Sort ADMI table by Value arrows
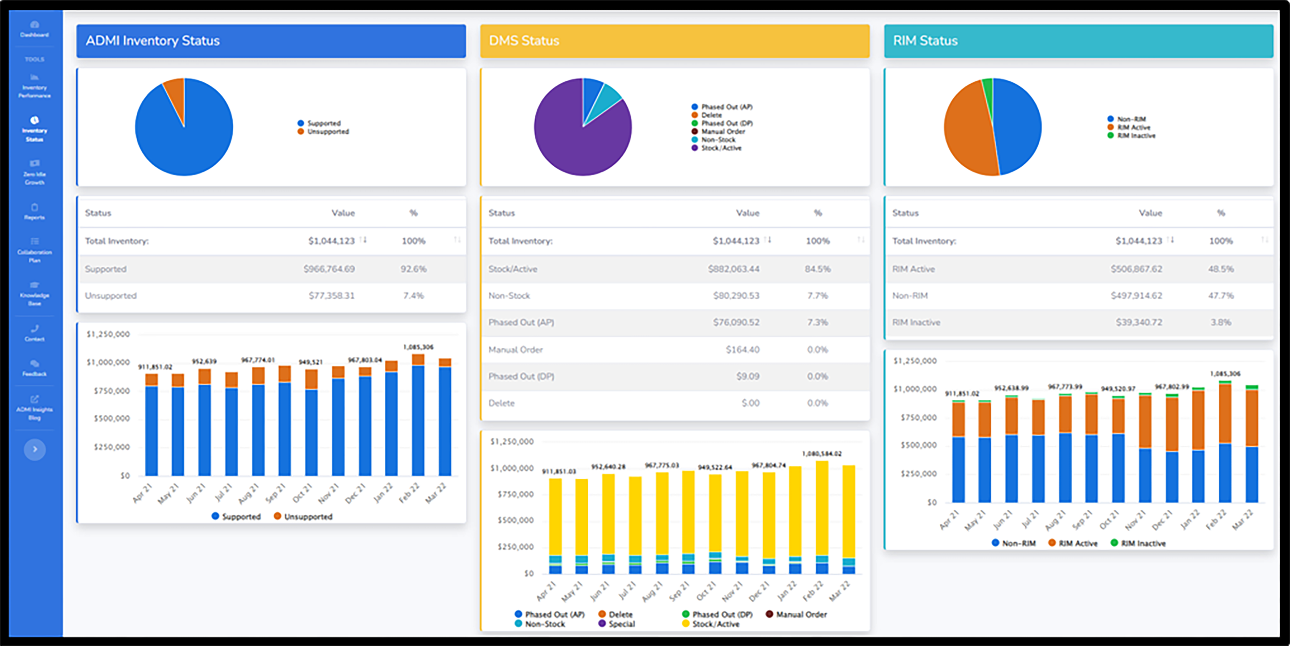 (x=364, y=240)
